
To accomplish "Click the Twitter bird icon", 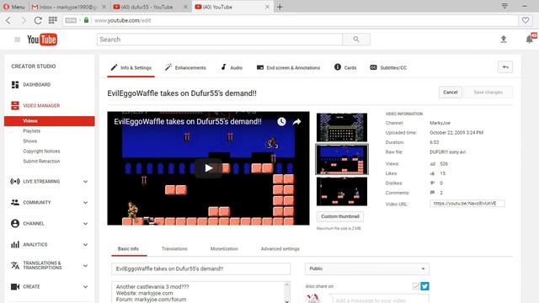I will pyautogui.click(x=424, y=286).
